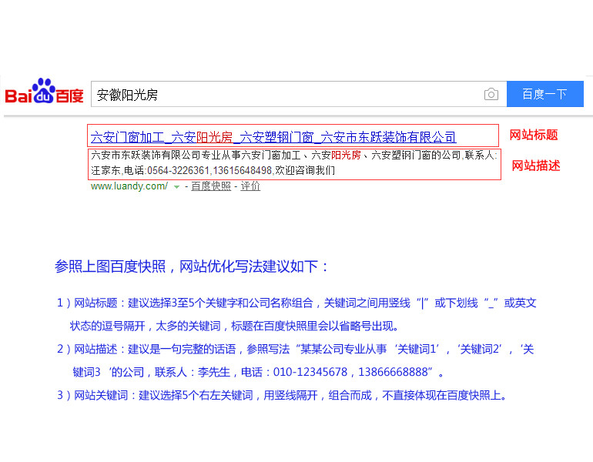Click the contact line 汪家东,电话:0564-3226361
Image resolution: width=593 pixels, height=462 pixels.
click(x=213, y=170)
